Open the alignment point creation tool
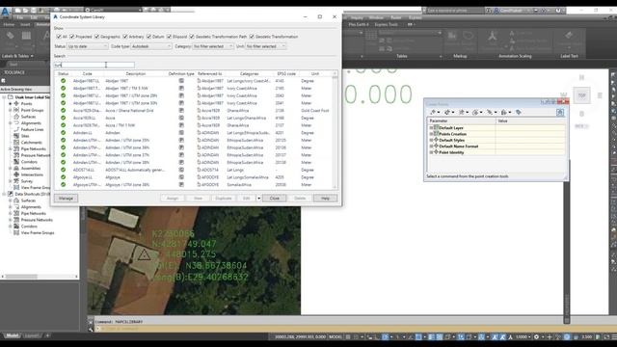617x347 pixels. 463,112
